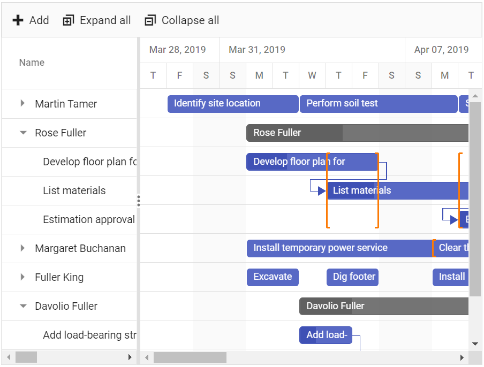Viewport: 484px width, 367px height.
Task: Select the Identify site location taskbar
Action: coord(232,104)
